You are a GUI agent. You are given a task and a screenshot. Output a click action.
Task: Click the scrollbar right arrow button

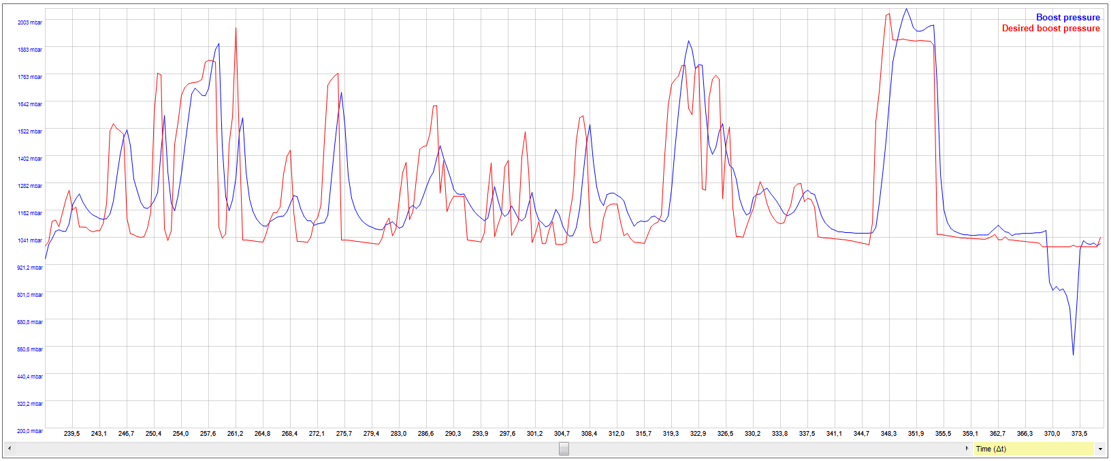click(x=967, y=449)
